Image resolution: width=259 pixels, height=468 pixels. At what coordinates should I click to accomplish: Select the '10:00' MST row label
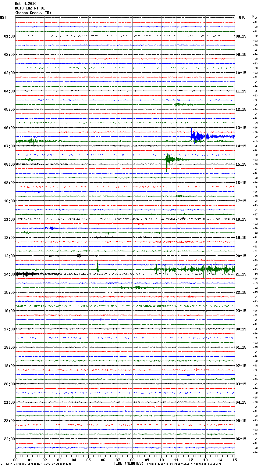point(9,201)
